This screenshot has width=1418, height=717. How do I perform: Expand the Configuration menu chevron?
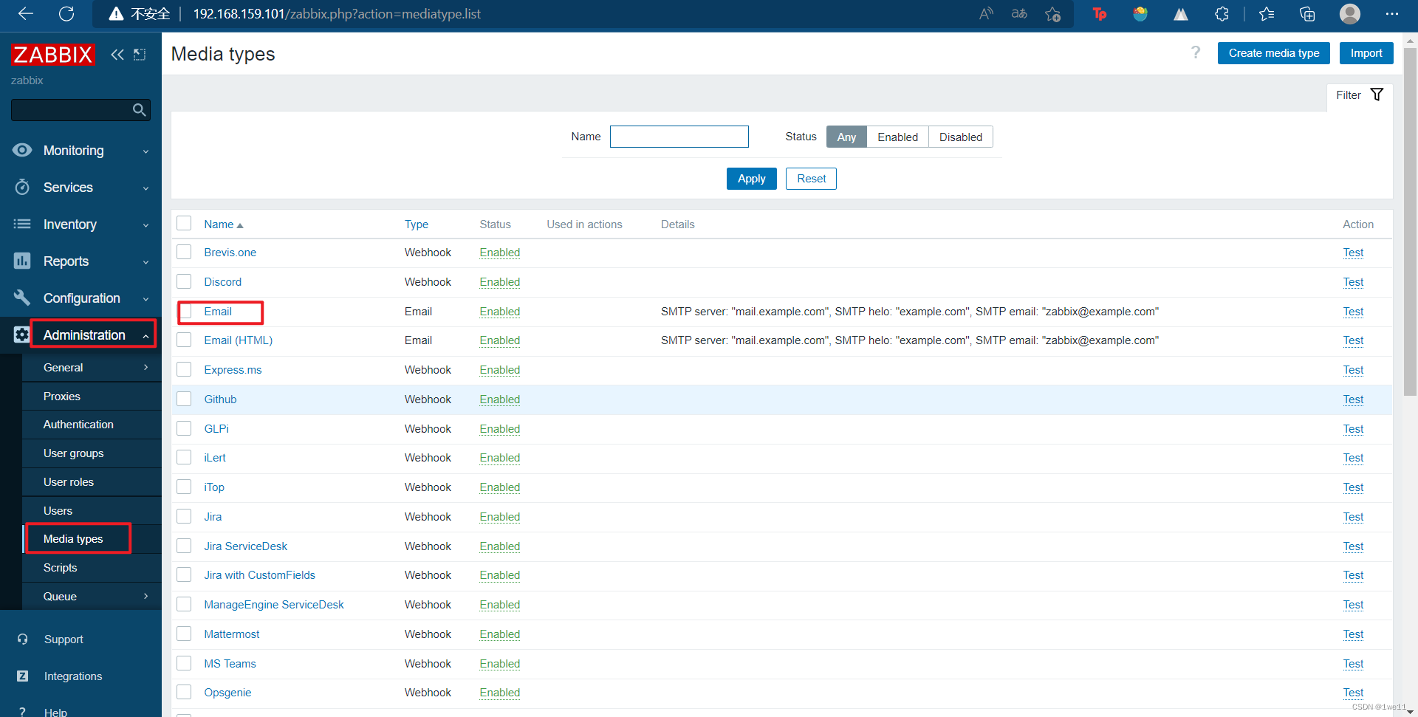(x=145, y=299)
